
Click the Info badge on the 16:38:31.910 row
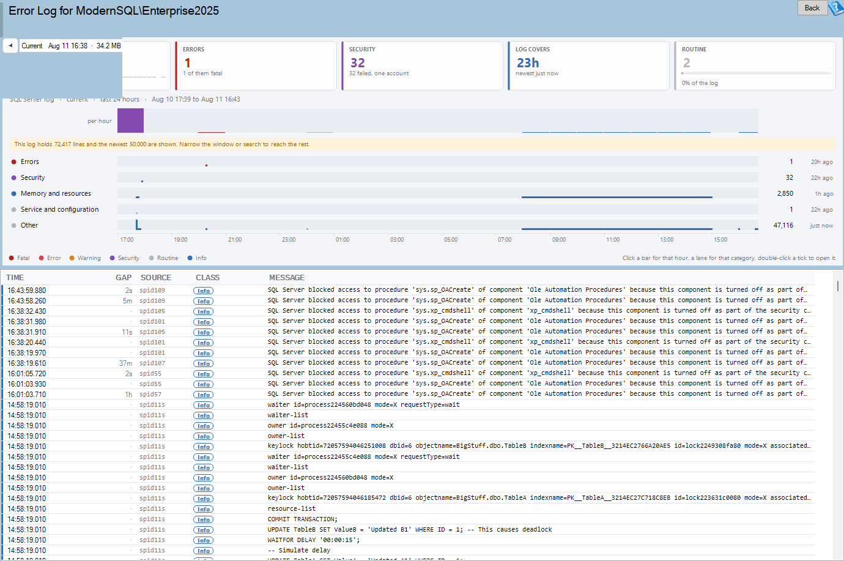[x=204, y=332]
